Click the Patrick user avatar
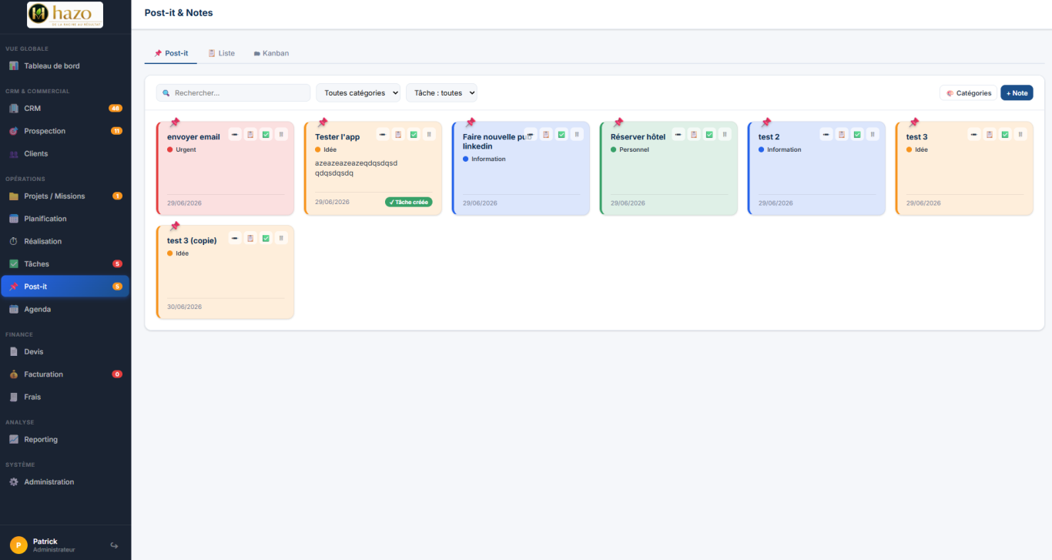This screenshot has height=560, width=1052. 18,545
